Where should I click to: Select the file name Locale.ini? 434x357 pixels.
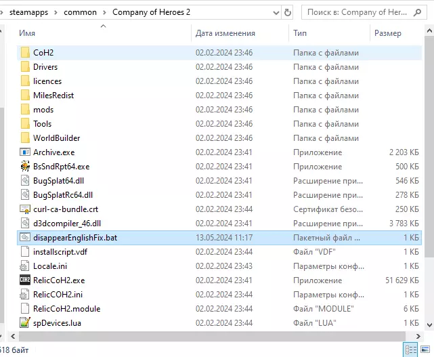50,266
